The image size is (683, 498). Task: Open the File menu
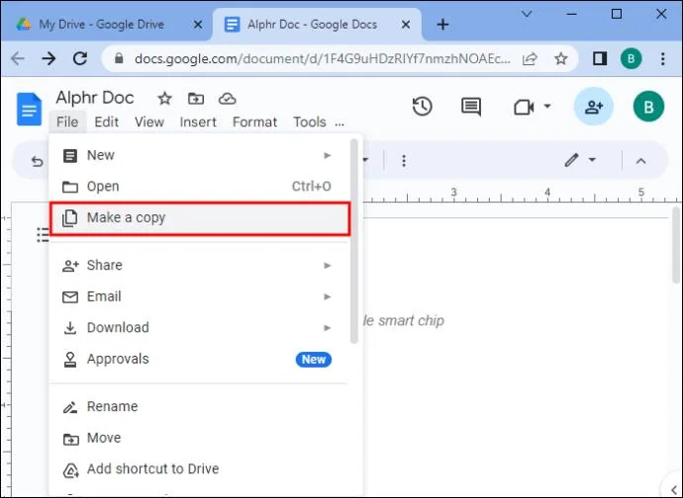pyautogui.click(x=67, y=122)
